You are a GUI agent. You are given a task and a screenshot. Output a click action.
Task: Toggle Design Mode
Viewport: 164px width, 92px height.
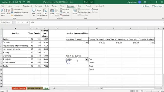pyautogui.click(x=57, y=13)
